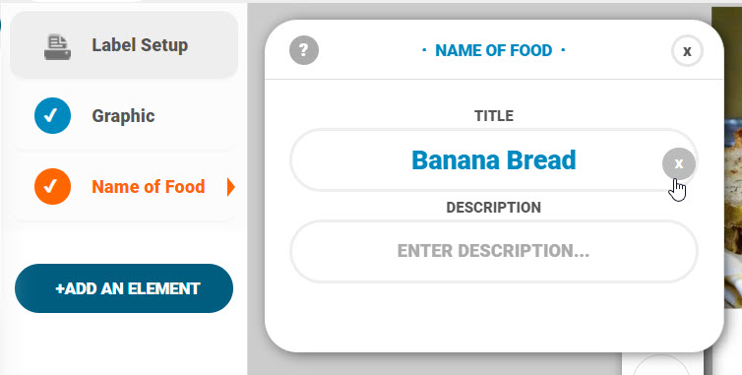Open the Label Setup section
This screenshot has width=742, height=375.
pos(124,45)
